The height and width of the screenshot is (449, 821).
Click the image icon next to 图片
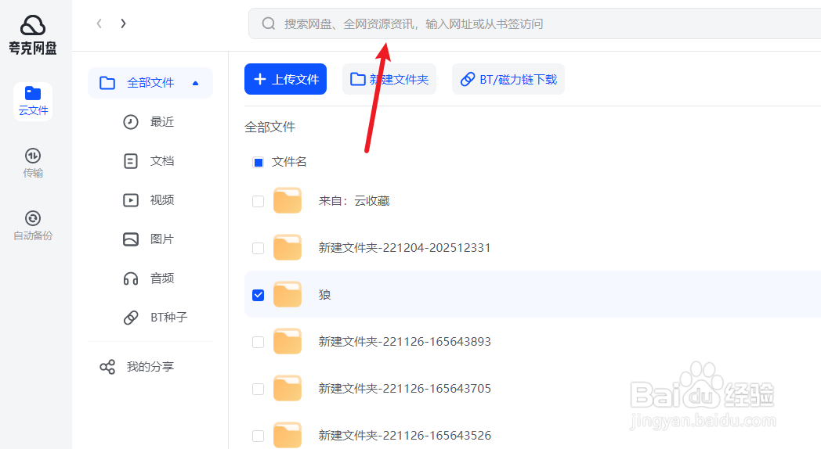(x=130, y=239)
